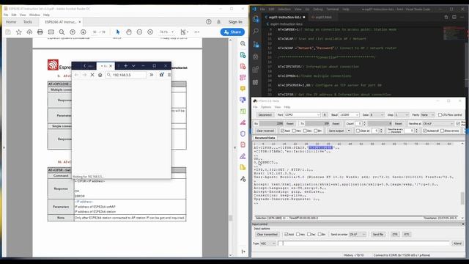Open the Data bits dropdown
469x264 pixels.
377,115
